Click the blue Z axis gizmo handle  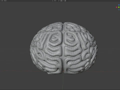point(119,5)
